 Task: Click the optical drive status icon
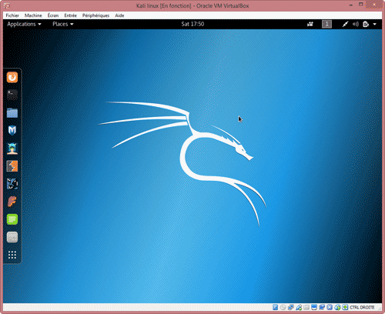(x=283, y=307)
